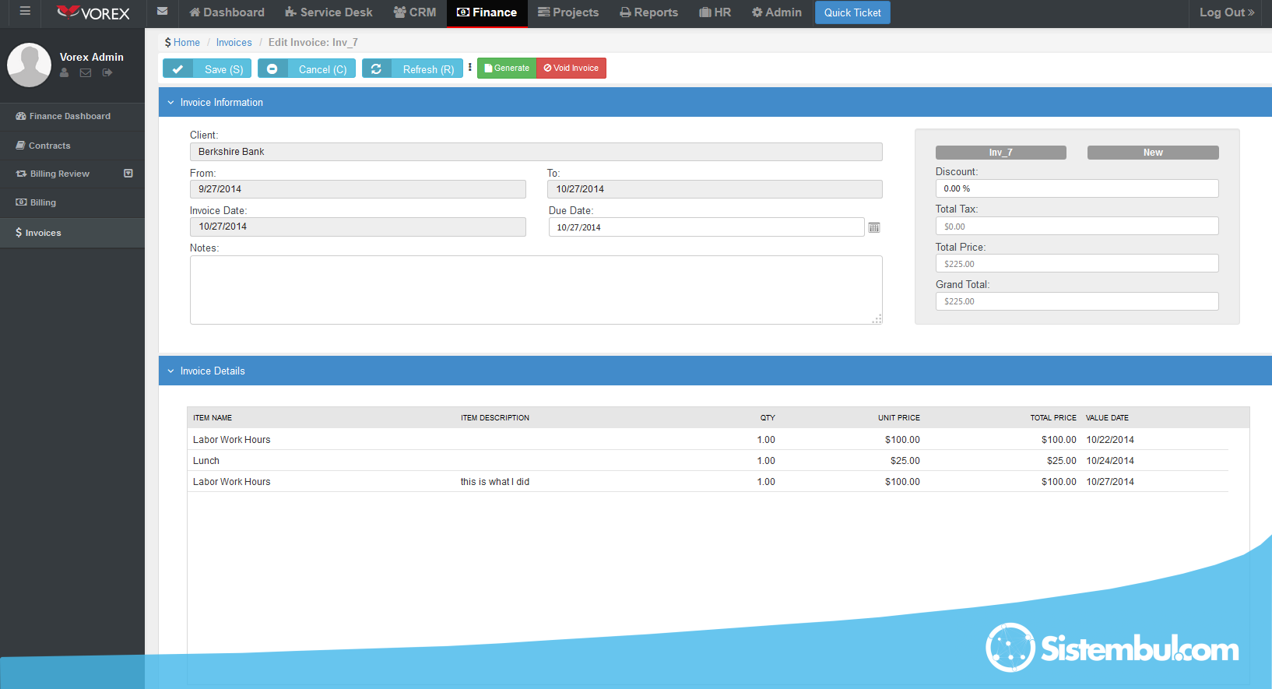Image resolution: width=1272 pixels, height=689 pixels.
Task: Click the Refresh circular arrows icon
Action: 376,69
